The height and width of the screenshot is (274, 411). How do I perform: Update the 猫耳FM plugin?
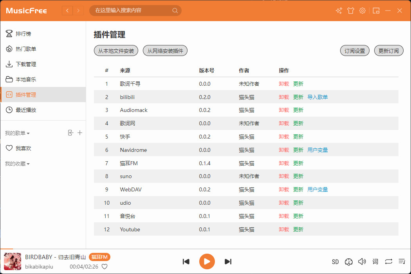tap(298, 163)
